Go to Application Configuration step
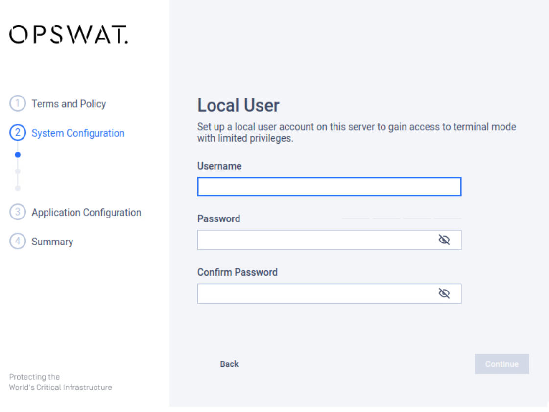The height and width of the screenshot is (412, 549). (x=87, y=213)
